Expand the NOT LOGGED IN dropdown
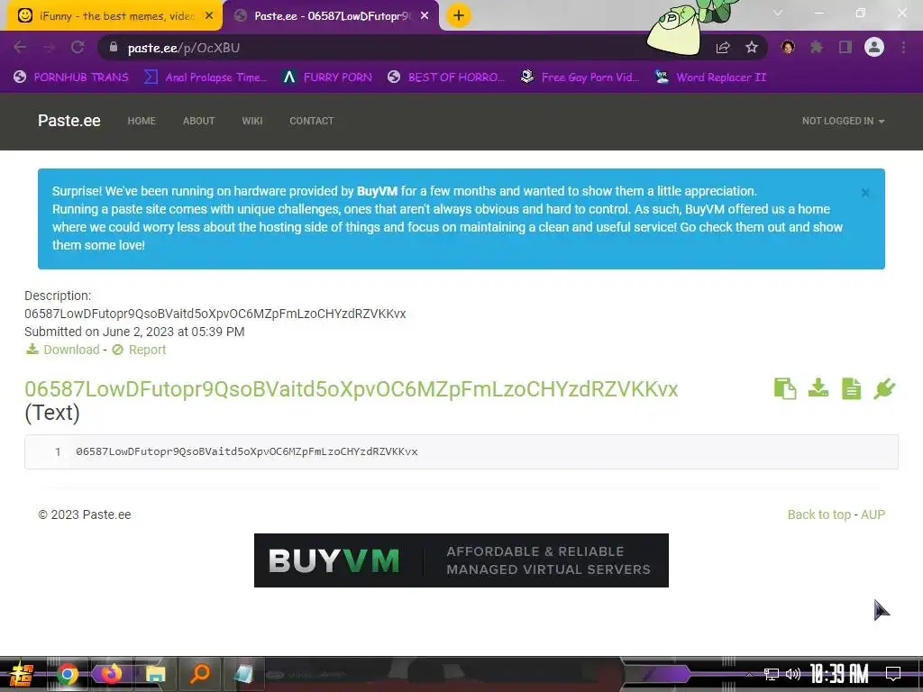Image resolution: width=923 pixels, height=692 pixels. point(843,121)
